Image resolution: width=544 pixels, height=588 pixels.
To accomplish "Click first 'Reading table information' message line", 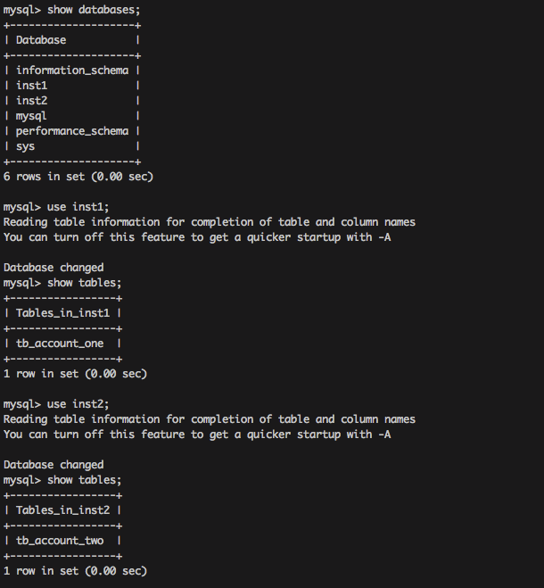I will 210,222.
